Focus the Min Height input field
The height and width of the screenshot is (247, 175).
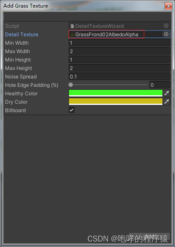tap(119, 60)
